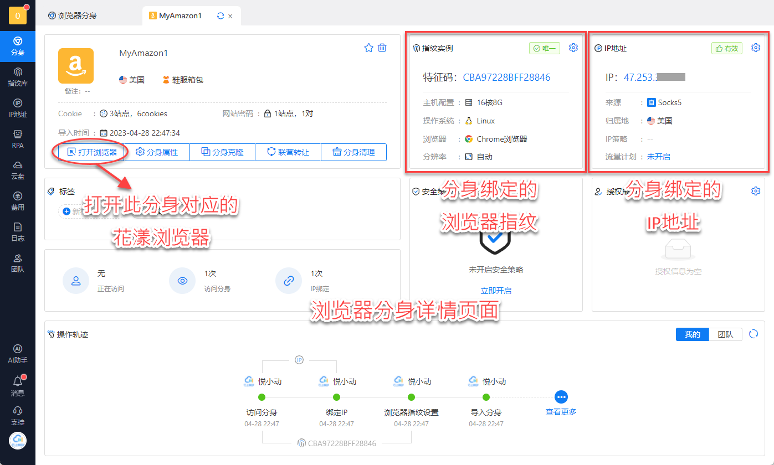Click the 立即开启 link
Image resolution: width=774 pixels, height=465 pixels.
[496, 291]
